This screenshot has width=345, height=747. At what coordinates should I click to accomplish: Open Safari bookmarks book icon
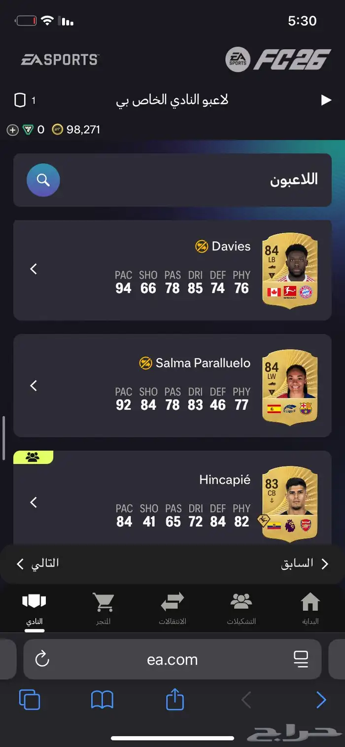[x=102, y=700]
